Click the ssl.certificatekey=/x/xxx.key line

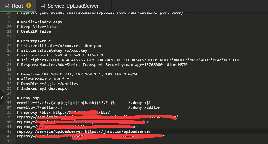[52, 50]
